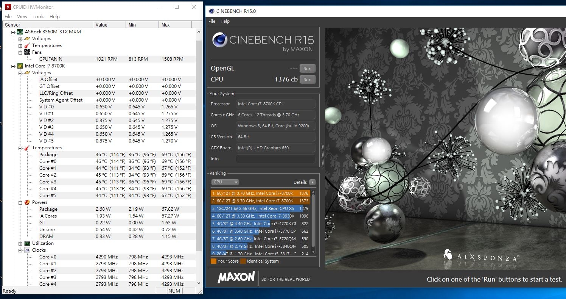
Task: Expand the ASRock Temperatures node
Action: tap(20, 45)
